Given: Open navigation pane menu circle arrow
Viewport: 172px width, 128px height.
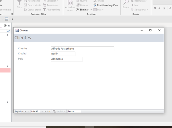Looking at the screenshot, I should click(x=5, y=26).
